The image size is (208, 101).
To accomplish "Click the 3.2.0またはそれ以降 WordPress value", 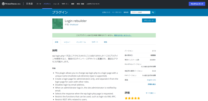I will click(148, 66).
